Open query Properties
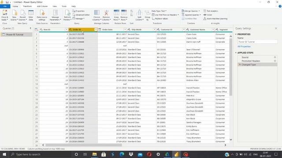The height and width of the screenshot is (158, 282). coord(78,11)
